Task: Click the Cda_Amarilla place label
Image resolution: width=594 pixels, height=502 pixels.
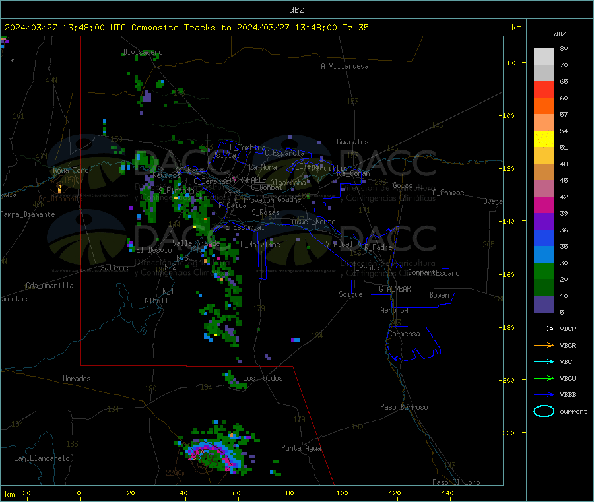Action: [49, 286]
